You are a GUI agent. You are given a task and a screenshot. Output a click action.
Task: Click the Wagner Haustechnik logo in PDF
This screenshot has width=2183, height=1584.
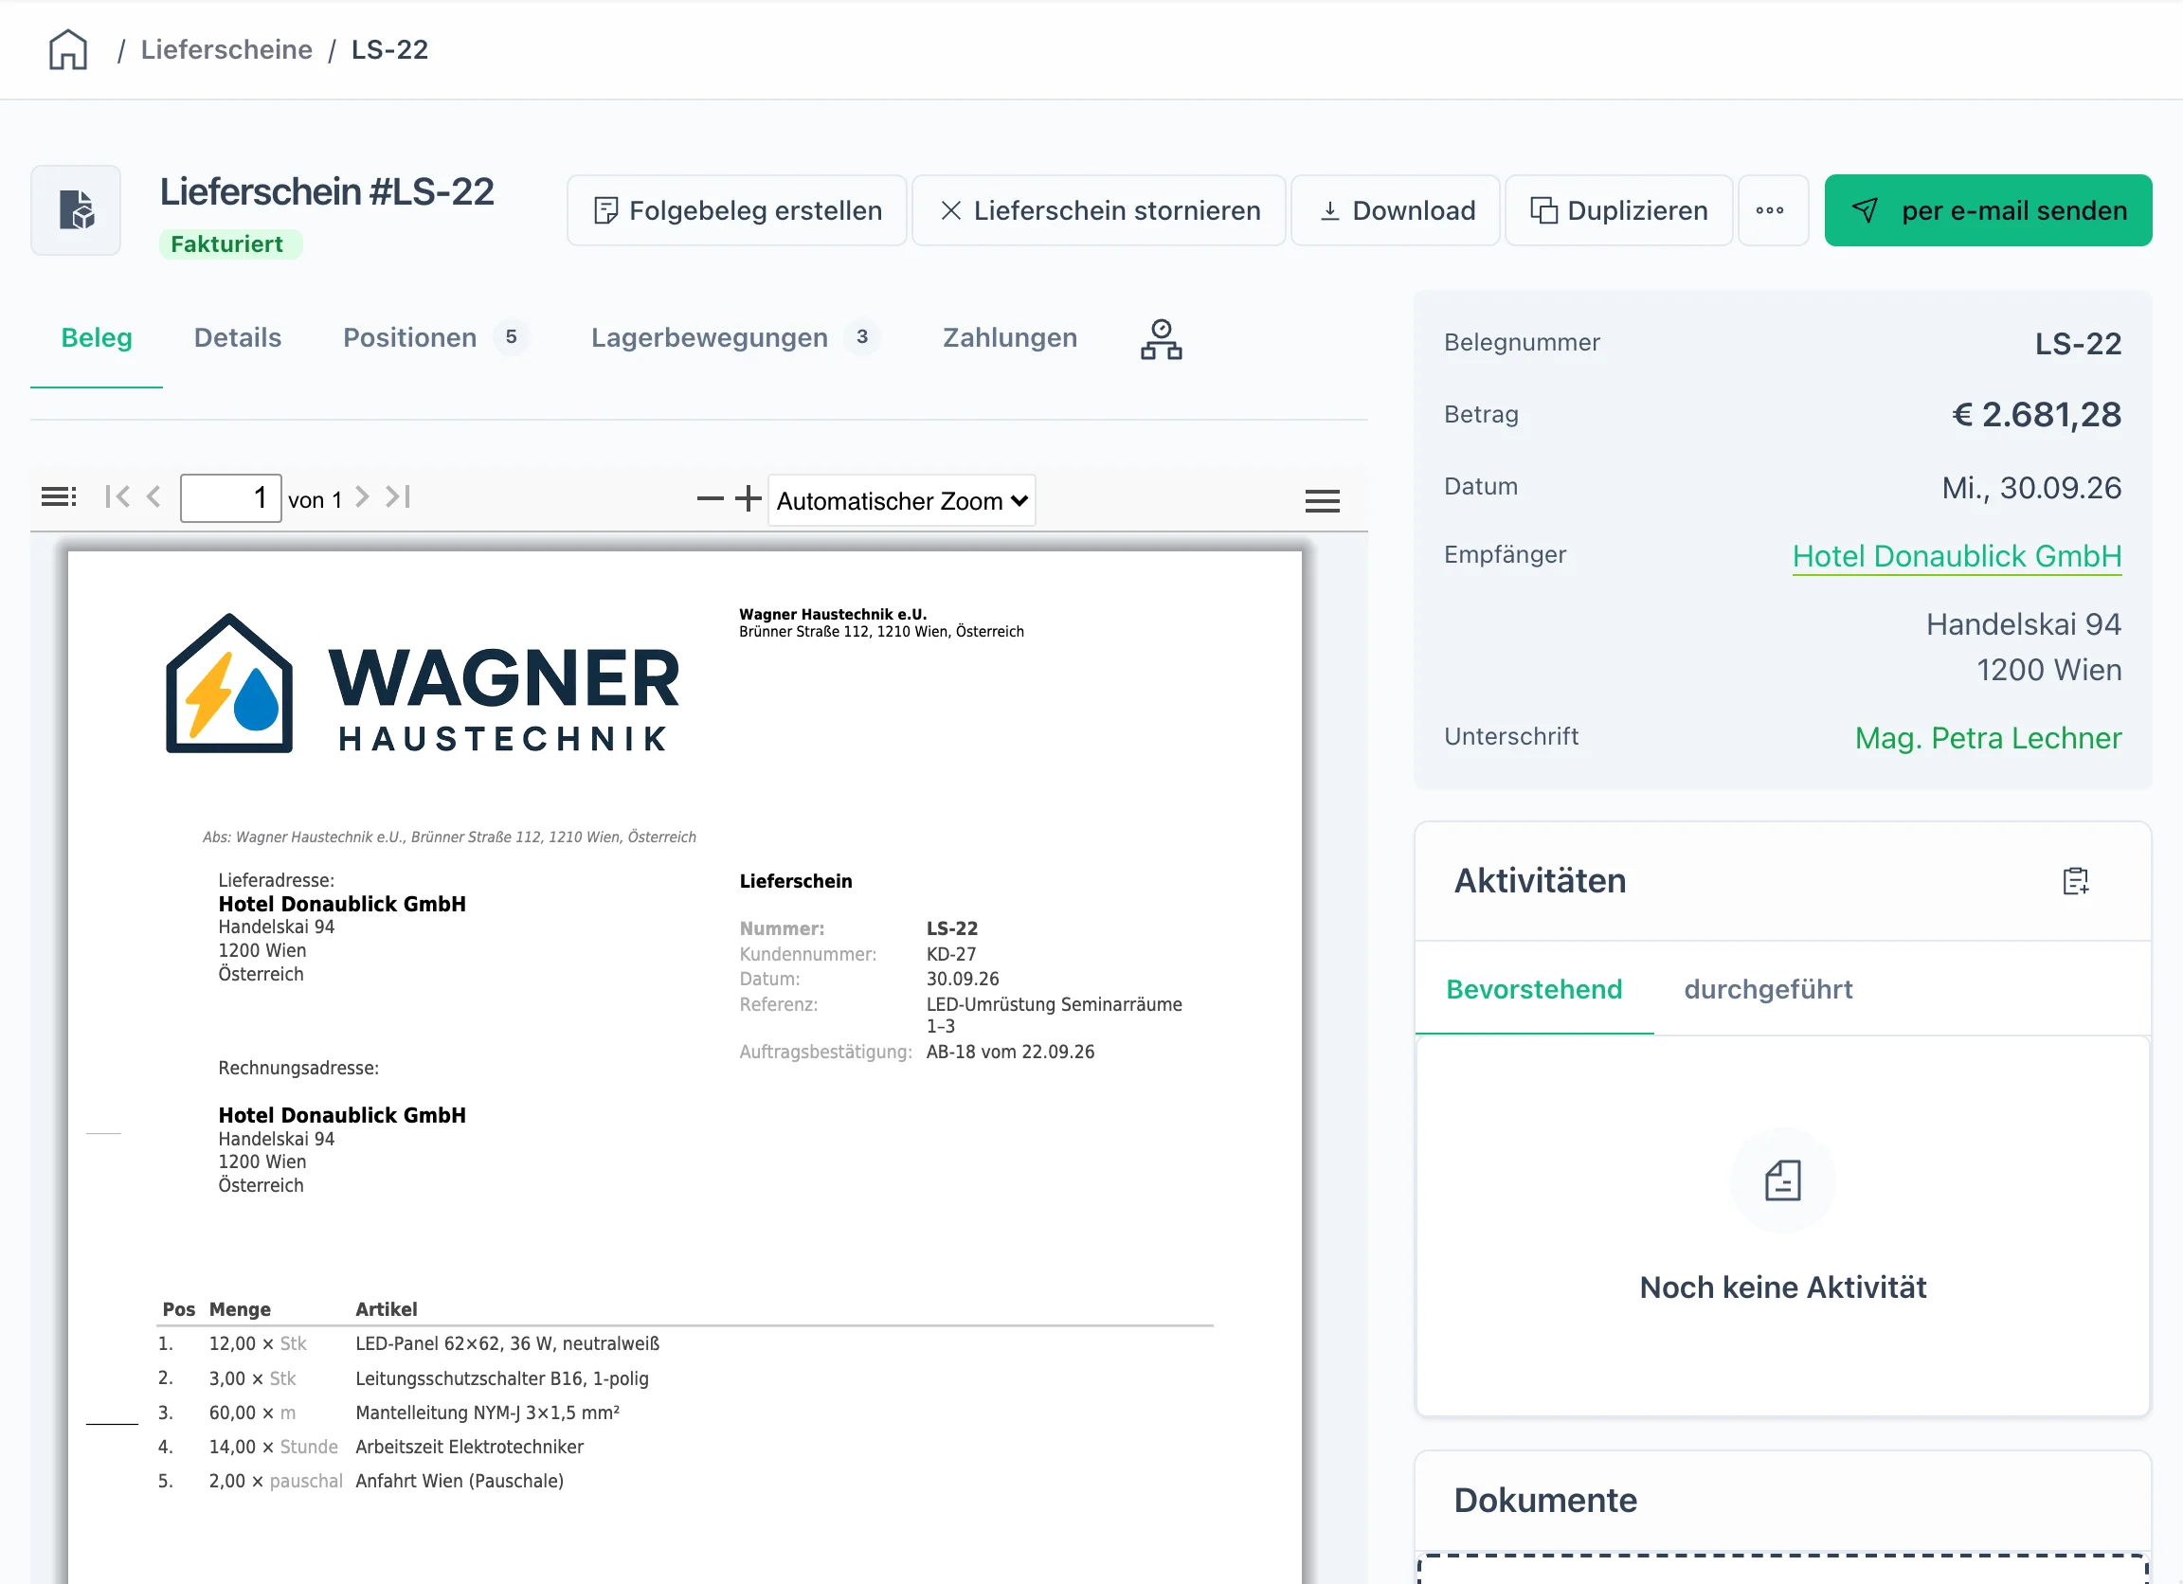pos(423,683)
